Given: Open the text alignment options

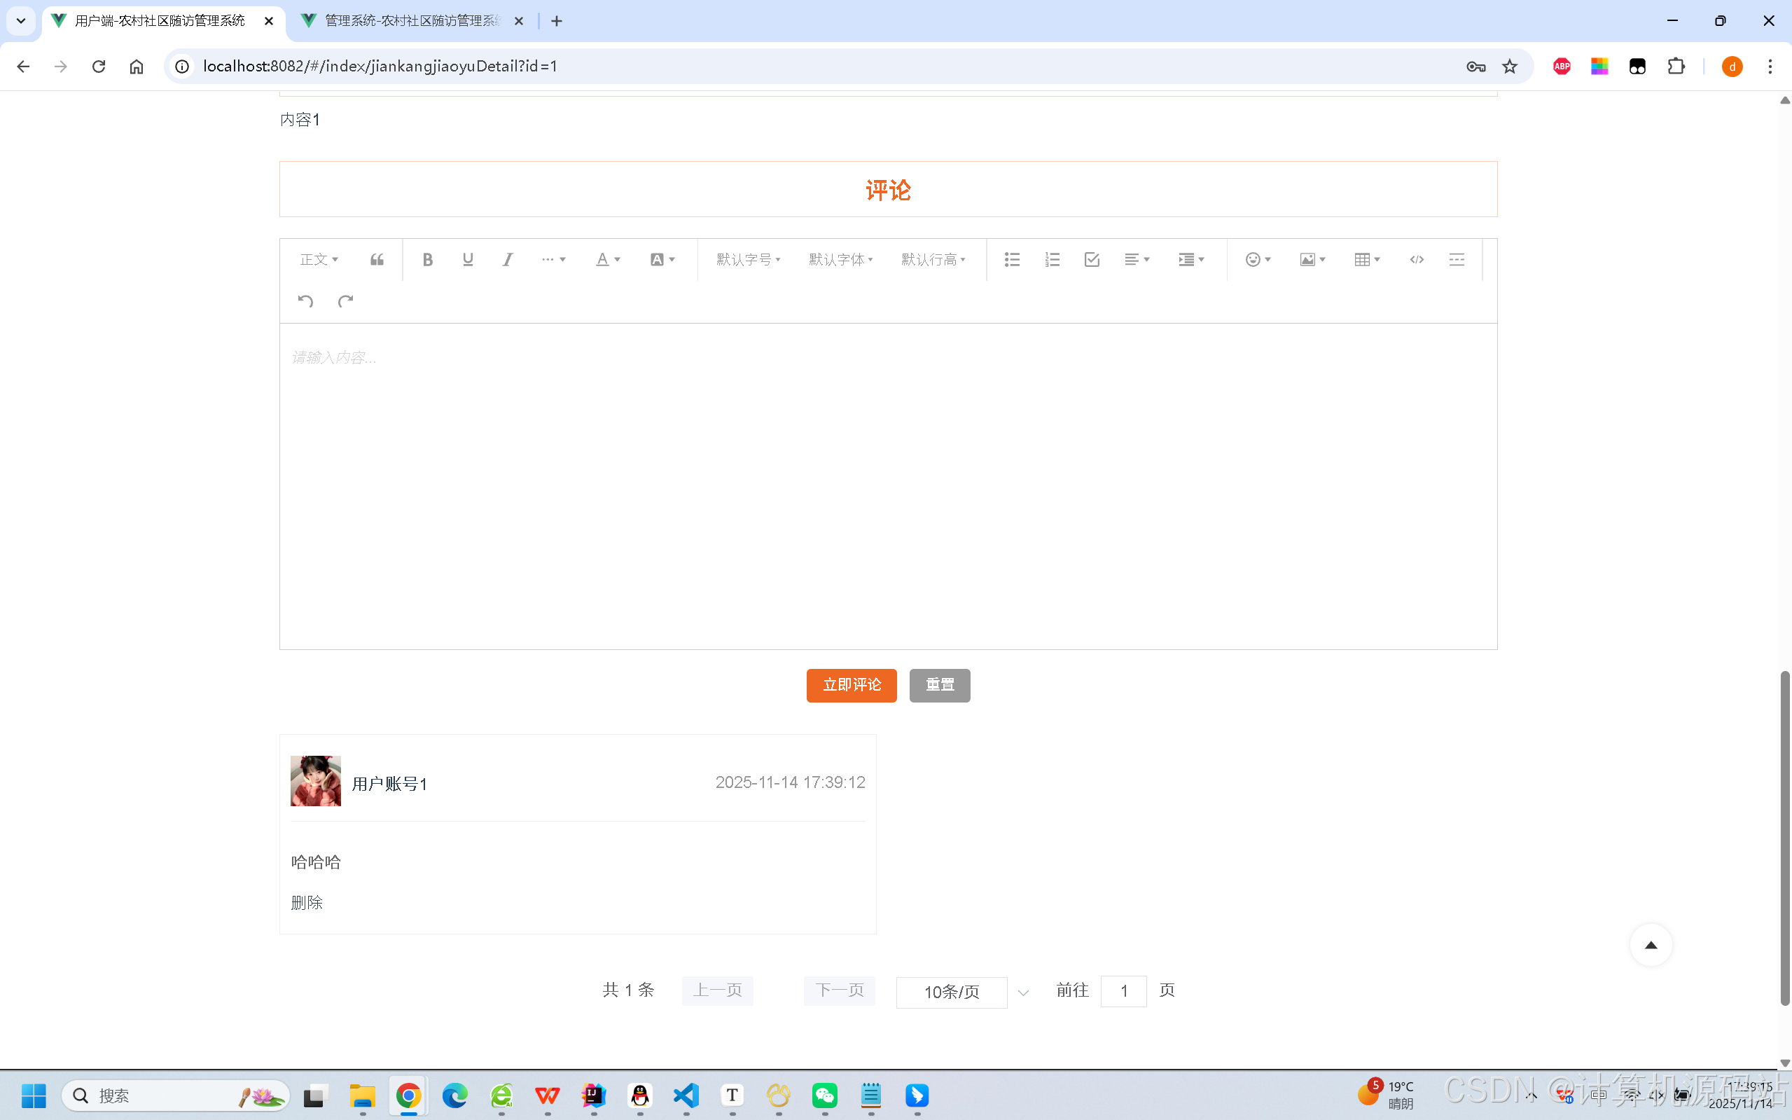Looking at the screenshot, I should point(1137,259).
